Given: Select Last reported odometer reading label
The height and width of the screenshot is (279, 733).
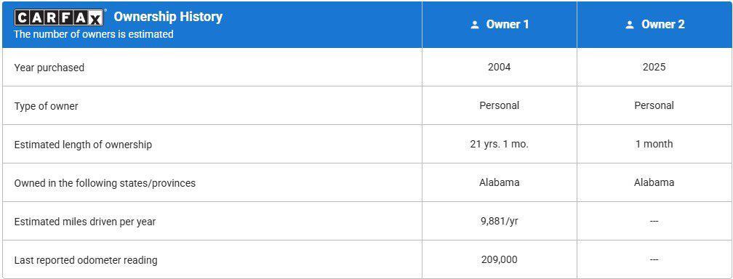Looking at the screenshot, I should [86, 260].
